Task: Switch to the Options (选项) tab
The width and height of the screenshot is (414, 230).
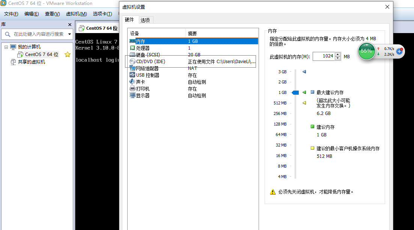Action: (x=145, y=20)
